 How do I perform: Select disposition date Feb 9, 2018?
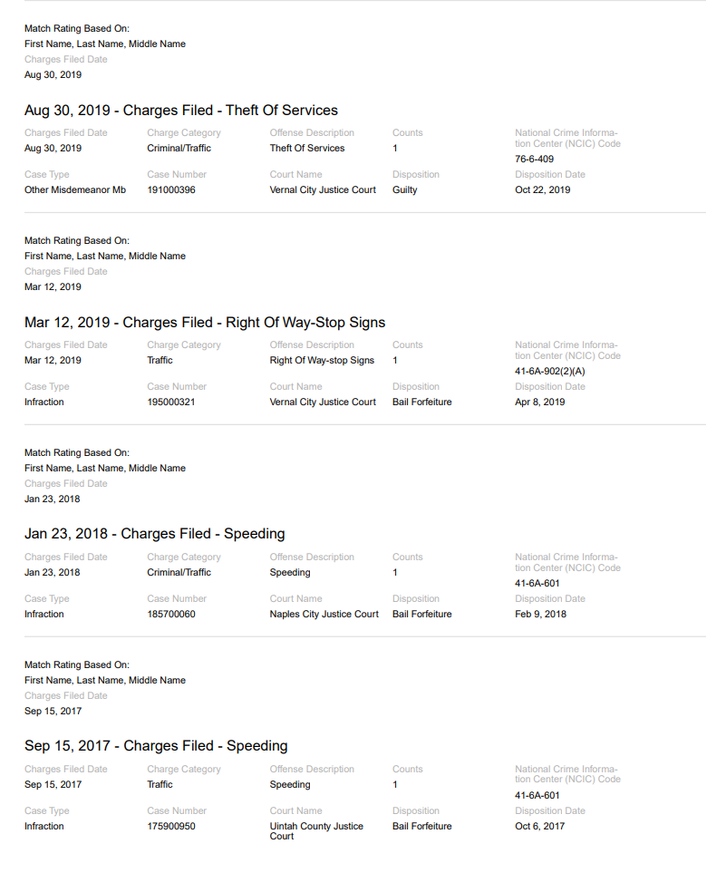pos(540,615)
